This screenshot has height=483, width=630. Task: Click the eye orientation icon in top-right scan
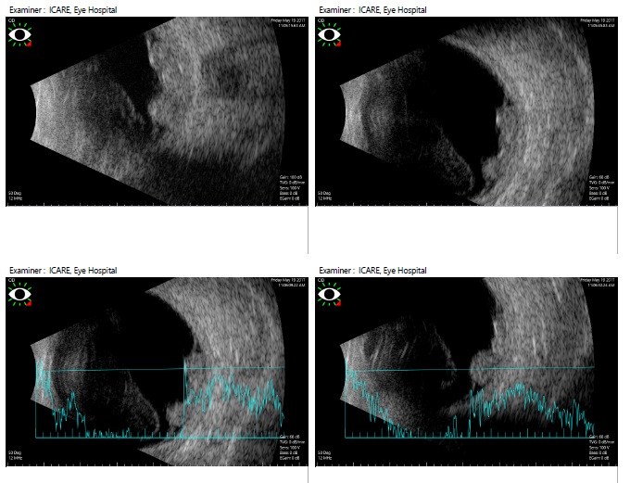(x=328, y=35)
